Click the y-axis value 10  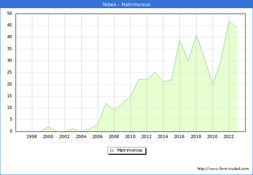point(10,108)
